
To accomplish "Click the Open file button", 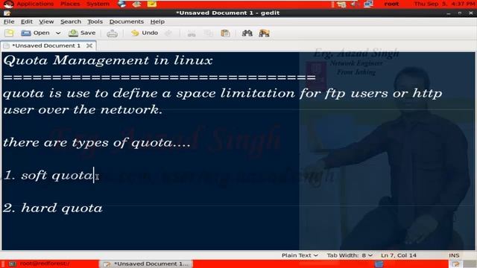I will point(35,33).
